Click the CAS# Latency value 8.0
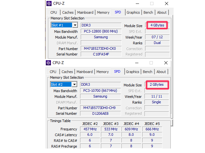The image size is (205, 153). point(131,135)
